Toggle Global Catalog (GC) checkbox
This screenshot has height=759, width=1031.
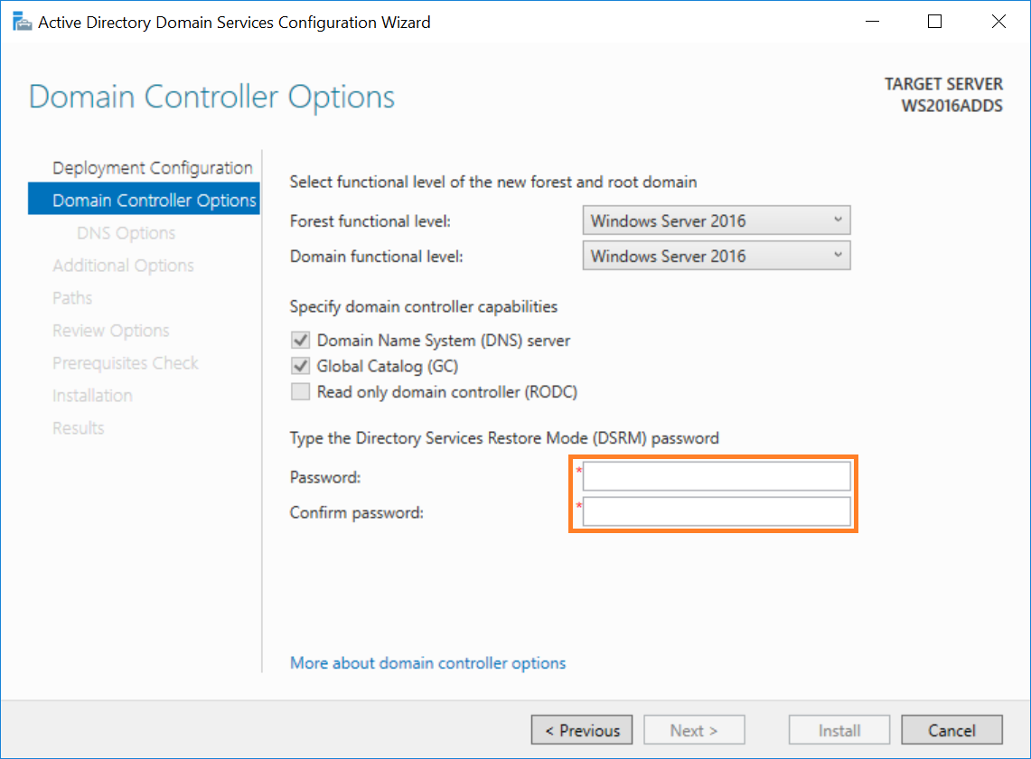point(301,366)
